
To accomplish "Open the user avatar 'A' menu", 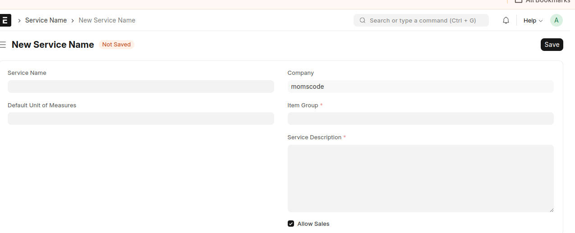I will click(x=557, y=20).
